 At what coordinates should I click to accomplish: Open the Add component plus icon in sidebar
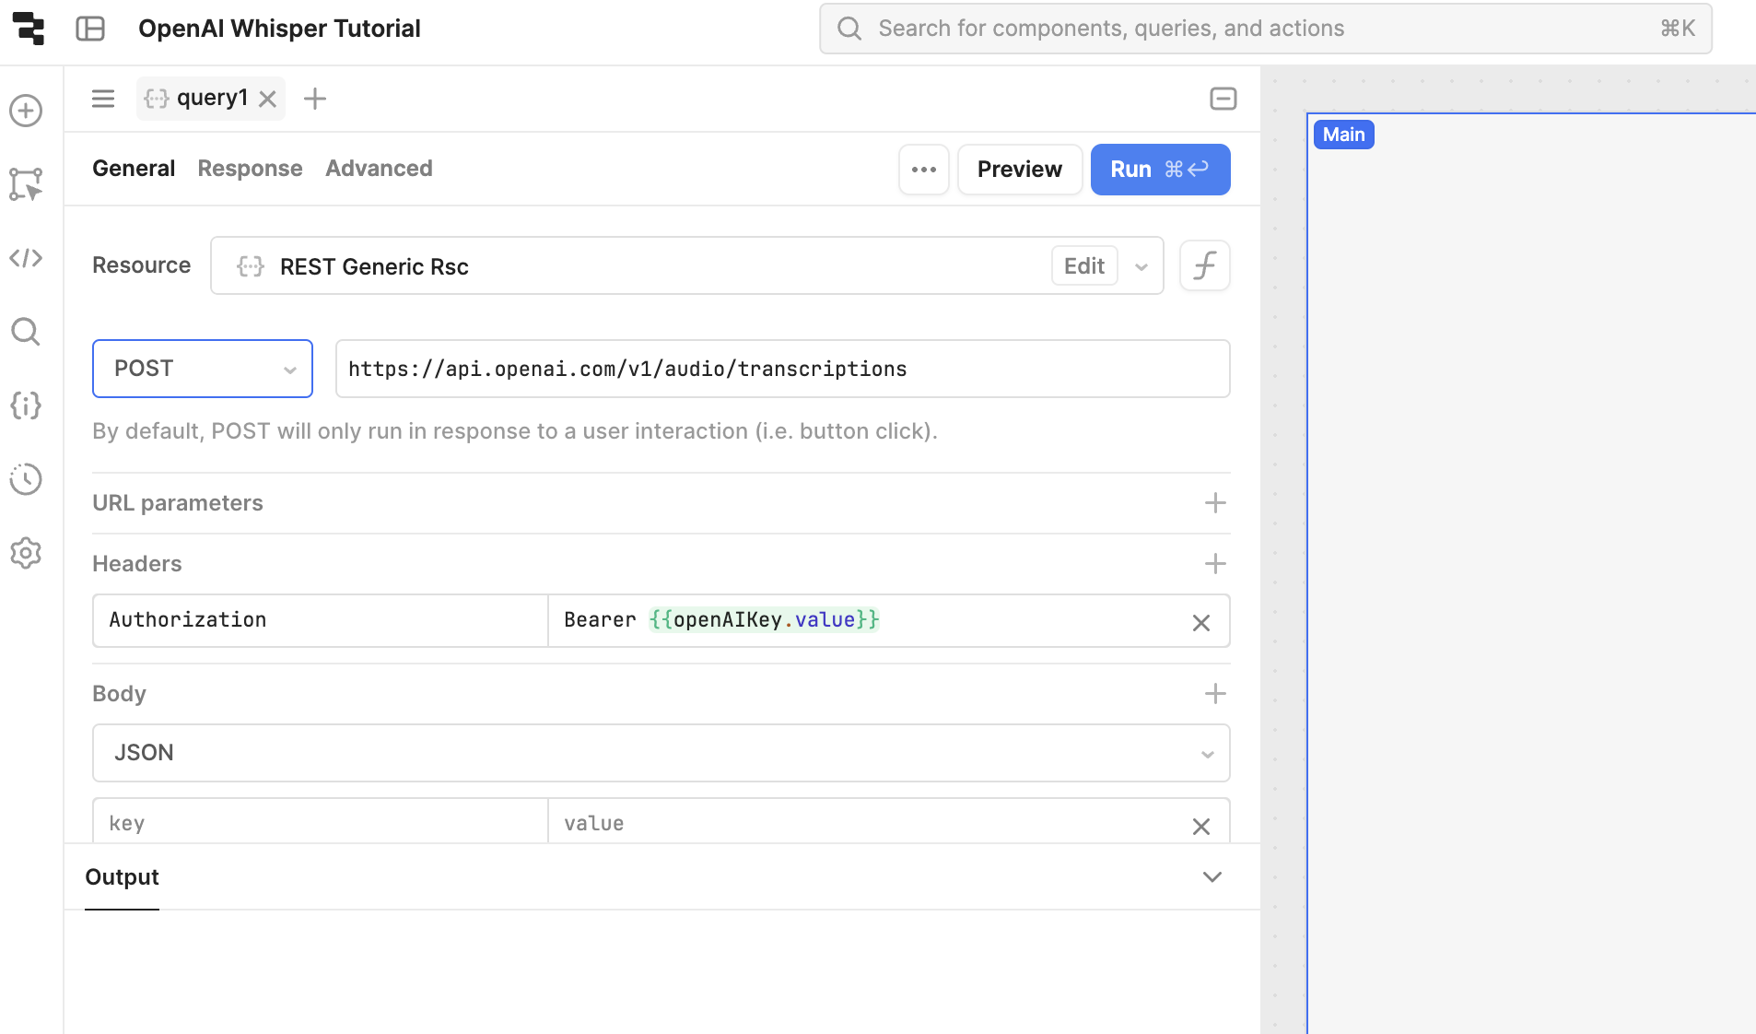point(26,111)
